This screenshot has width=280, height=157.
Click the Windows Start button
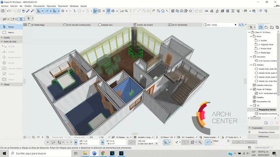(x=4, y=153)
